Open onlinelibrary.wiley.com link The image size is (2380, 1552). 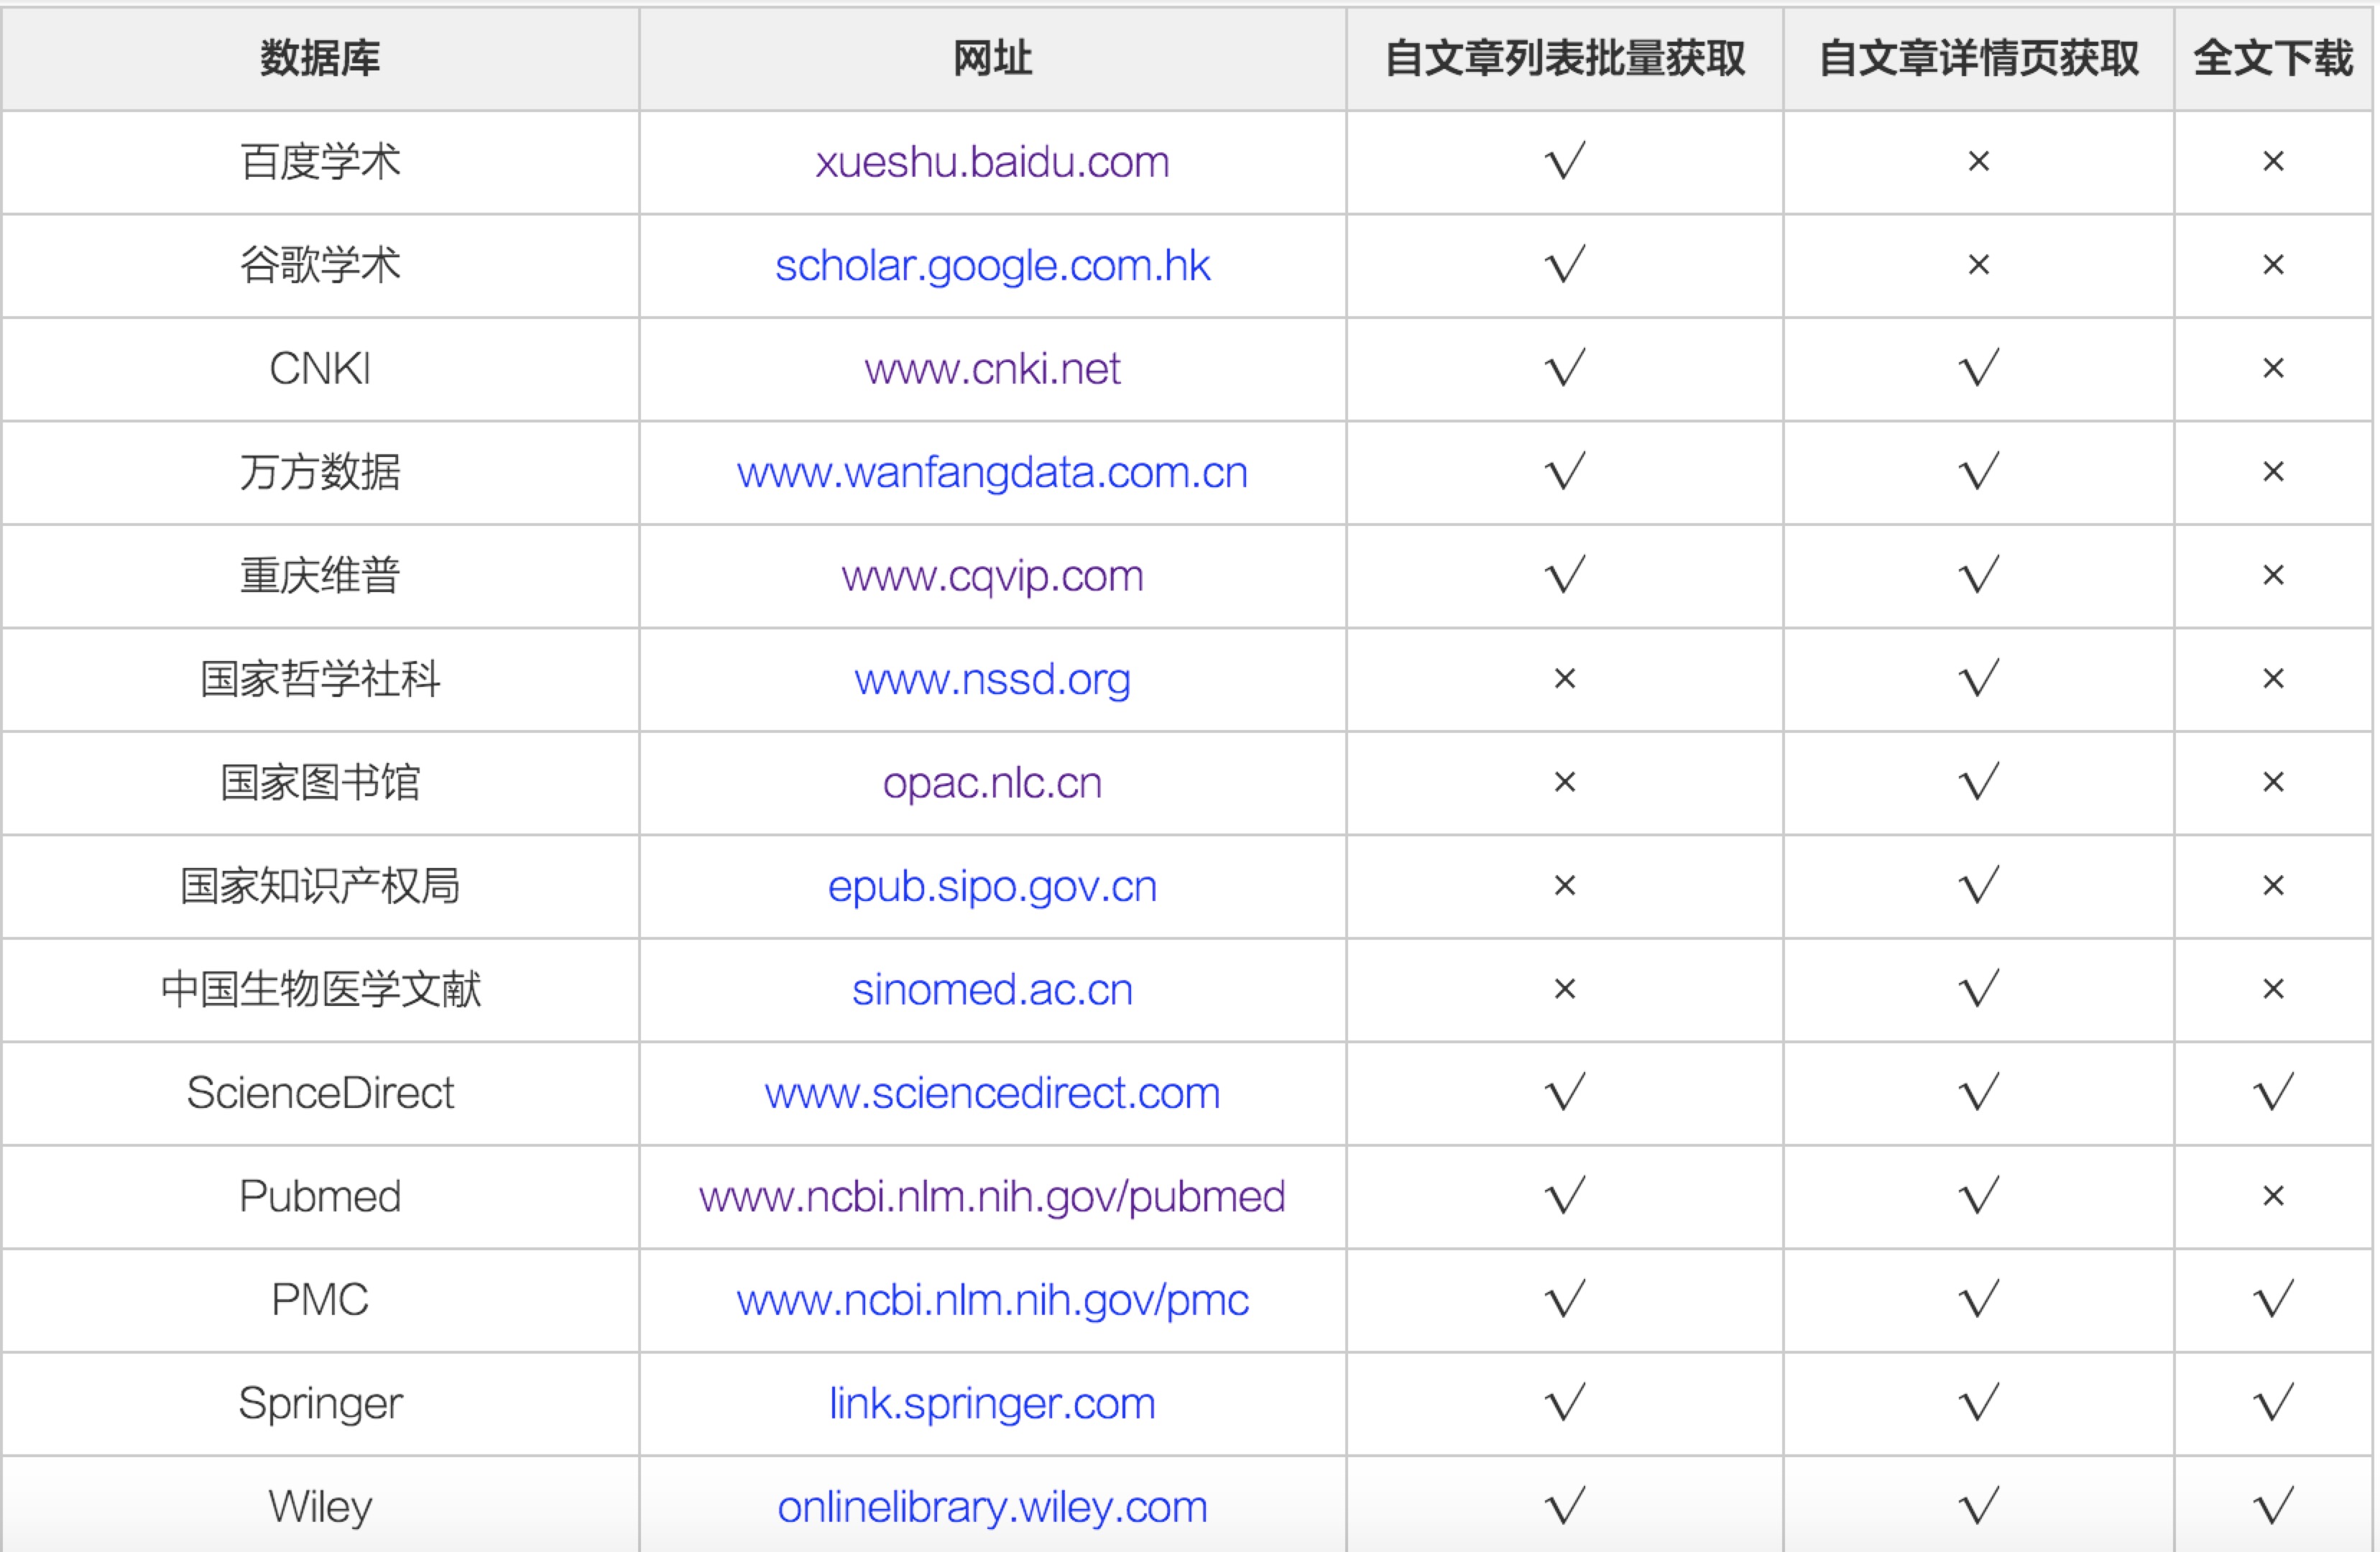coord(992,1508)
